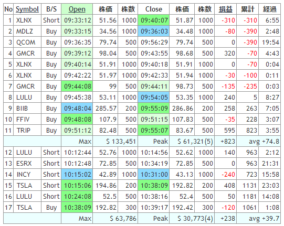Click close time 09:36:03
Screen dimensions: 284x226
tap(154, 31)
